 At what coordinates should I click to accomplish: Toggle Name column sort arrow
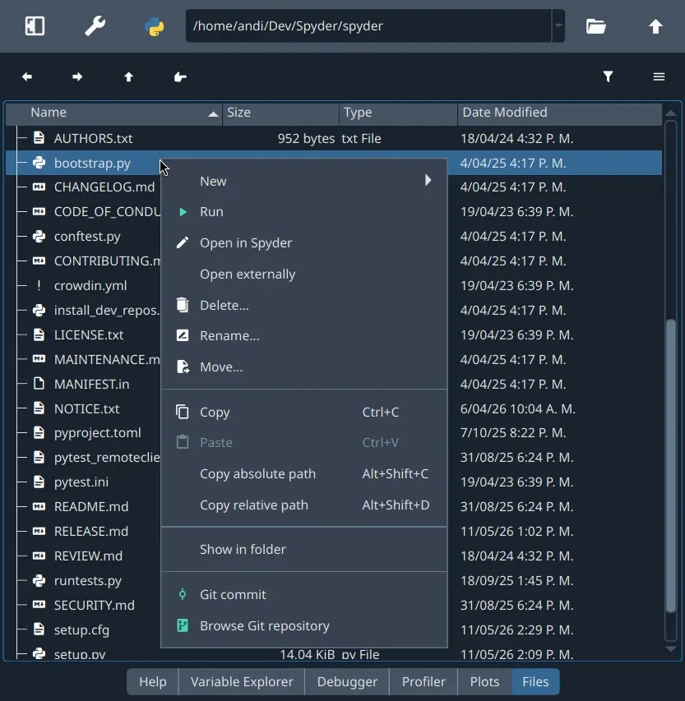tap(214, 114)
